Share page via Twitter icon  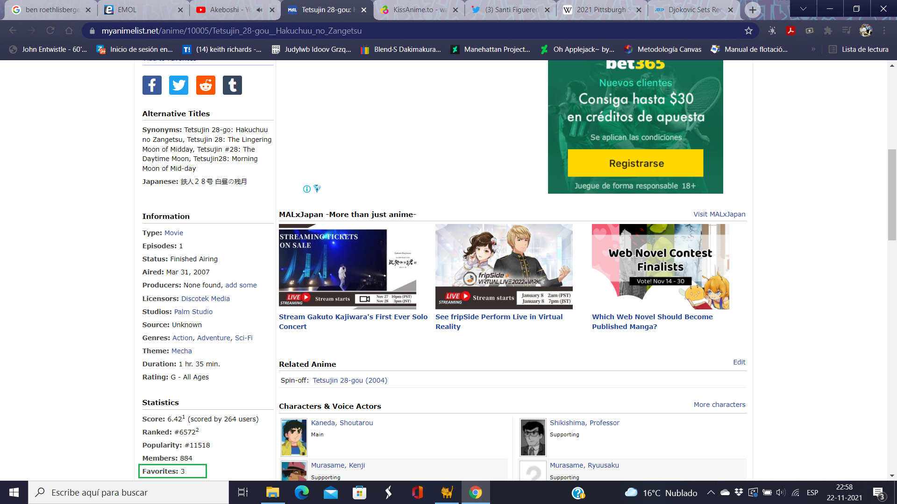[x=178, y=85]
